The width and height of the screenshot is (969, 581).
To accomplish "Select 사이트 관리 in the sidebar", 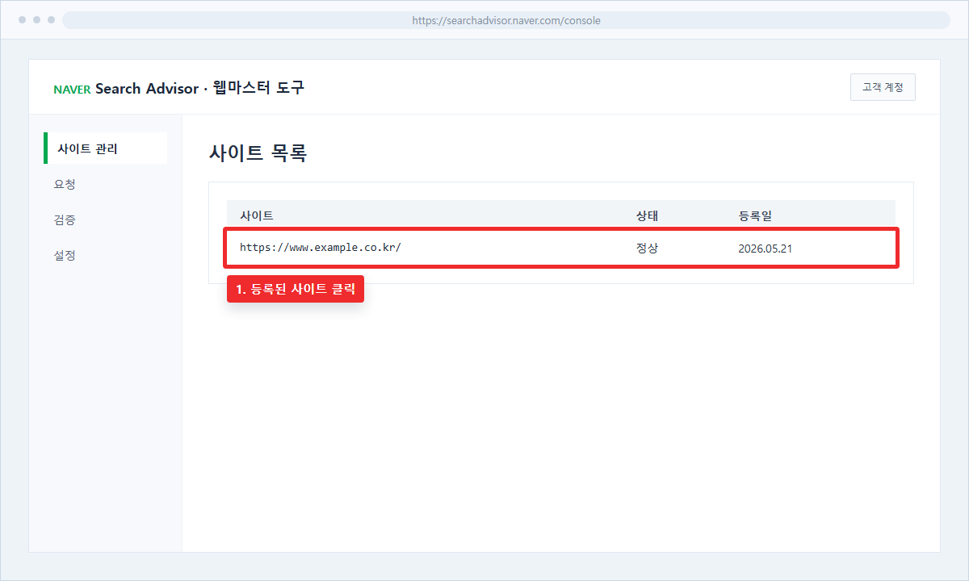I will pyautogui.click(x=106, y=148).
